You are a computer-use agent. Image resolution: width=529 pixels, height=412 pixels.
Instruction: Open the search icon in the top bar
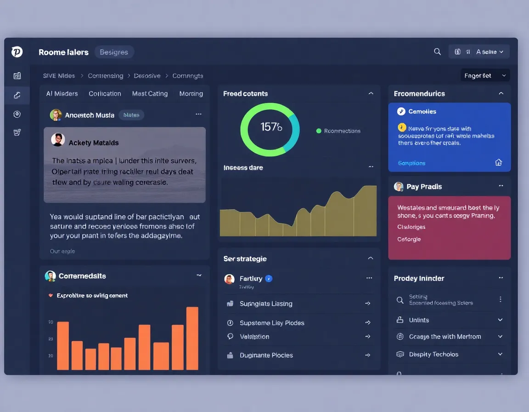coord(437,51)
